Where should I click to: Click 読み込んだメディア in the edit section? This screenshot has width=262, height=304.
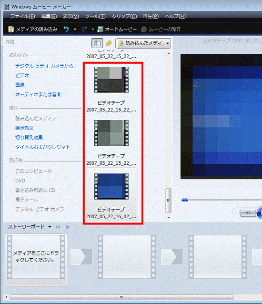pos(36,118)
